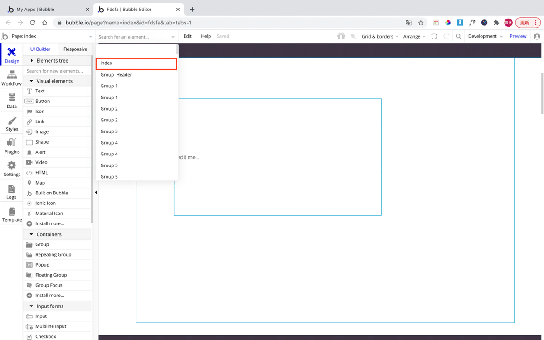Choose index in the element list
The width and height of the screenshot is (544, 340).
click(x=136, y=63)
